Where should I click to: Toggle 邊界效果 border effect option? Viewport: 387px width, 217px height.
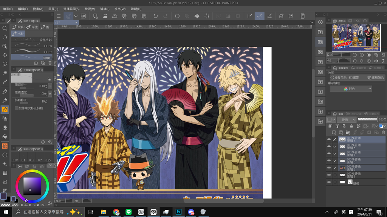pyautogui.click(x=338, y=78)
